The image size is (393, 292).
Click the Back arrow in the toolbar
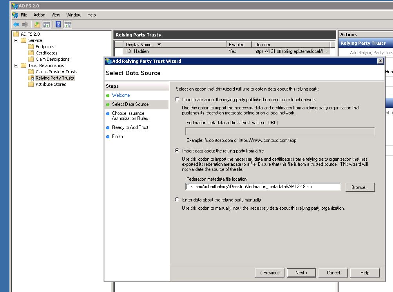(16, 24)
